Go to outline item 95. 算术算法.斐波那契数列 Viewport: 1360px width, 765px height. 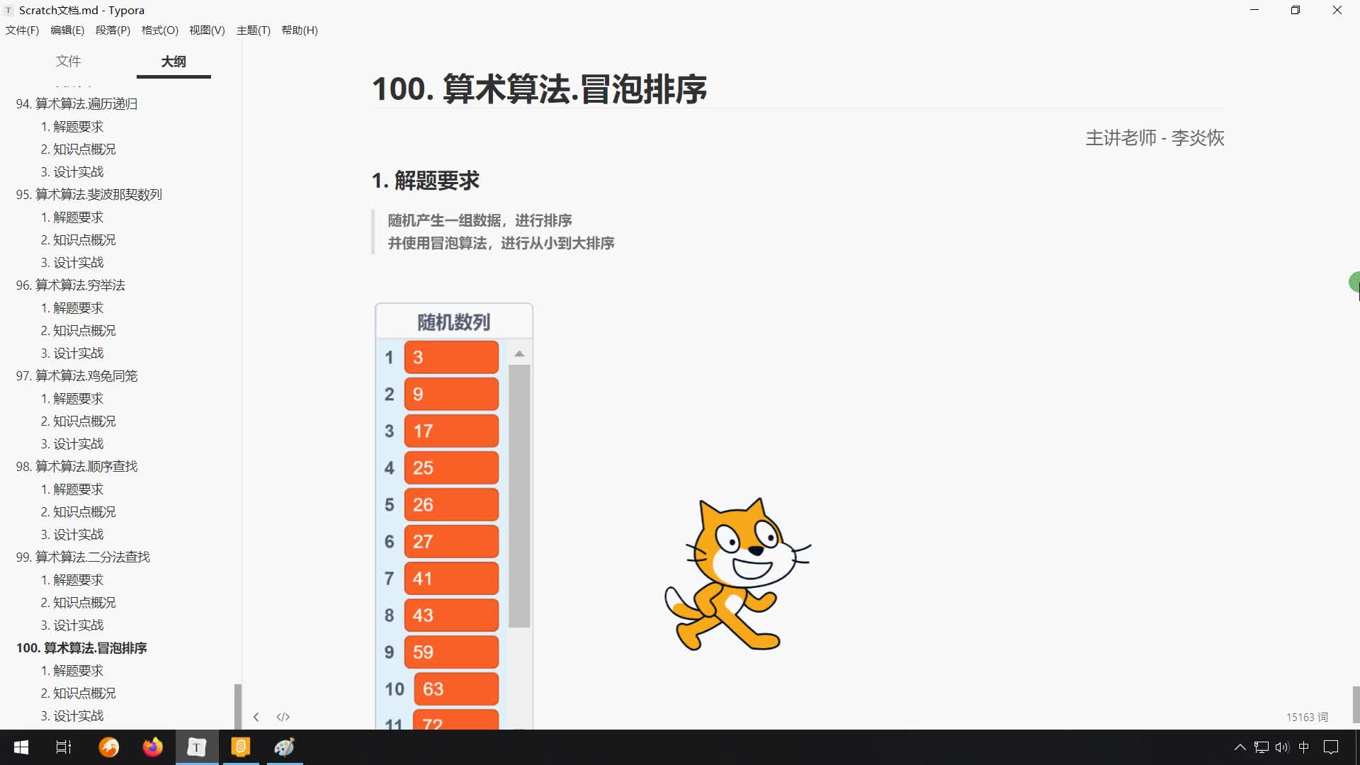pos(89,195)
